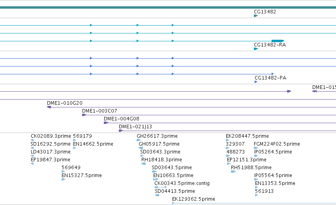Select EN10663.5prime EST label

[x=173, y=175]
